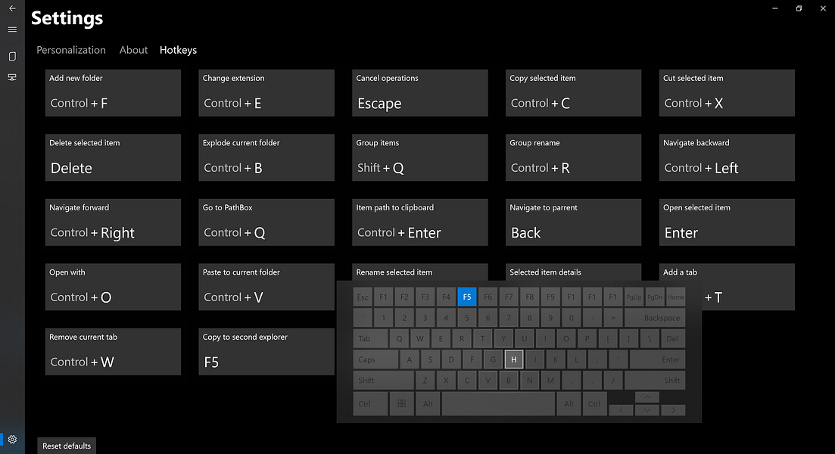This screenshot has height=454, width=835.
Task: Click the B key on the keyboard
Action: point(509,380)
